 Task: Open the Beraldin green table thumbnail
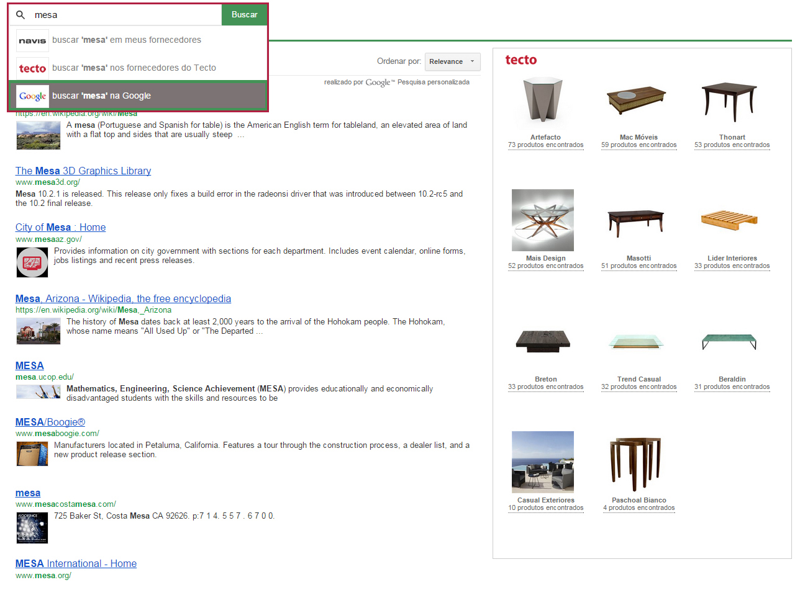729,341
